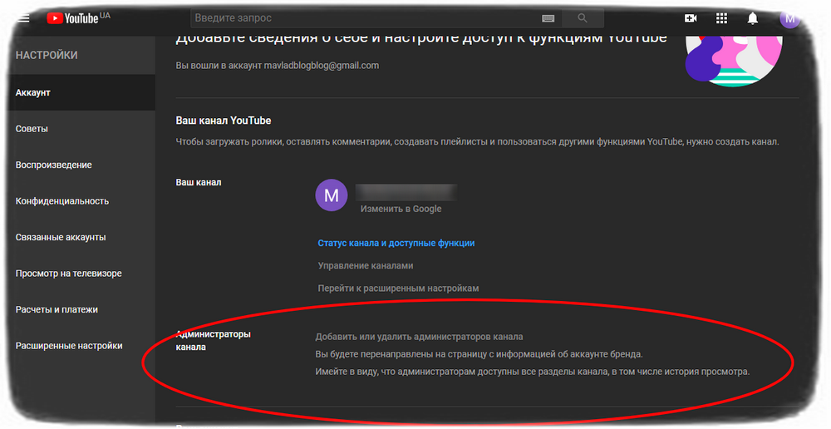Open the Советы settings section
Screen dimensions: 831x429
coord(81,129)
